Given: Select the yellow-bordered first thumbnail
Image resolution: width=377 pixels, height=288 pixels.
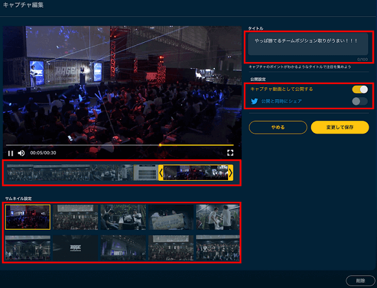Looking at the screenshot, I should pyautogui.click(x=28, y=217).
